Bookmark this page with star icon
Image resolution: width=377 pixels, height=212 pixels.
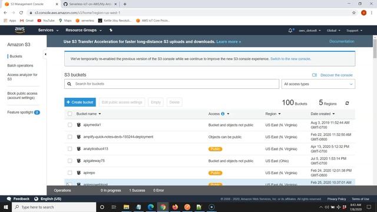(x=354, y=13)
